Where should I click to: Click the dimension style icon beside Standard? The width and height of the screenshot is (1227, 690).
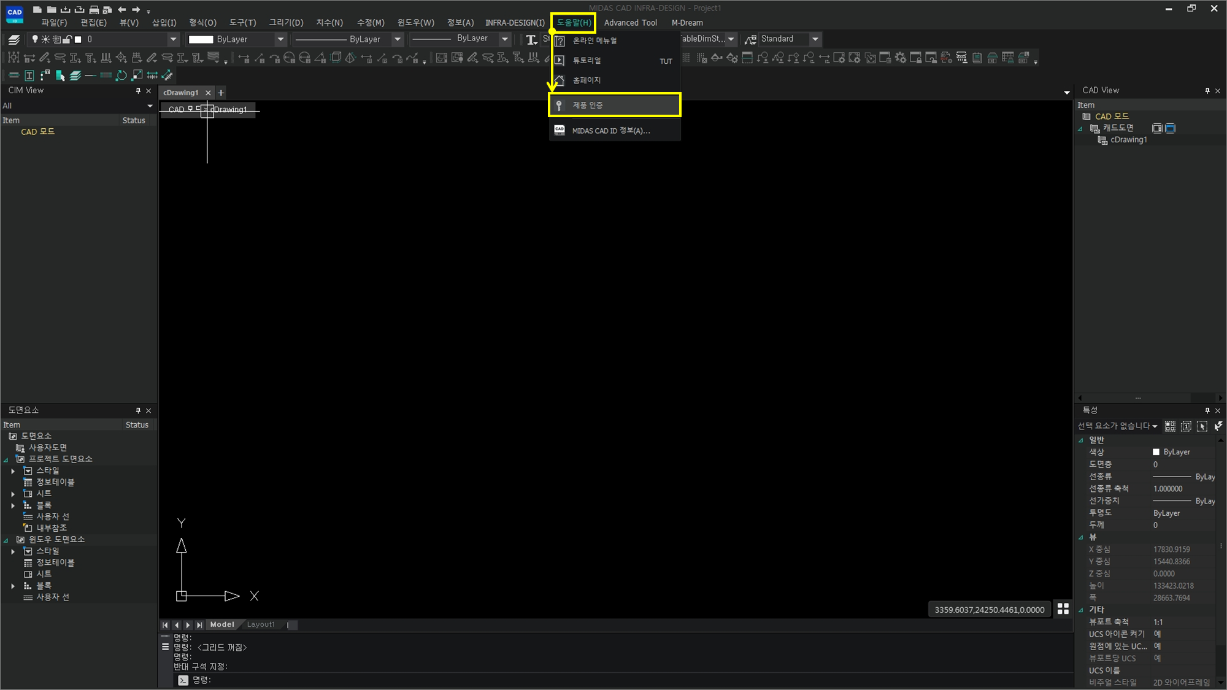750,39
